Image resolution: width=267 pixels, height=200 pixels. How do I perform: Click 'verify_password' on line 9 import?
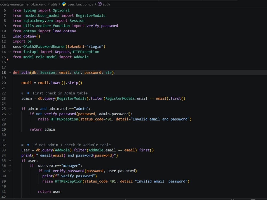point(102,26)
